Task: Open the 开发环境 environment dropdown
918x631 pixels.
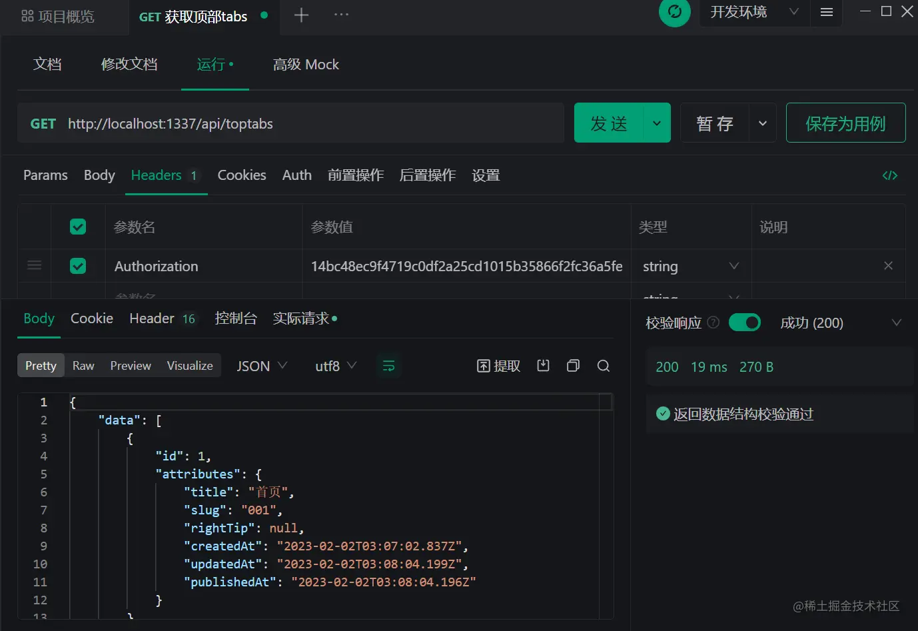Action: (x=755, y=12)
